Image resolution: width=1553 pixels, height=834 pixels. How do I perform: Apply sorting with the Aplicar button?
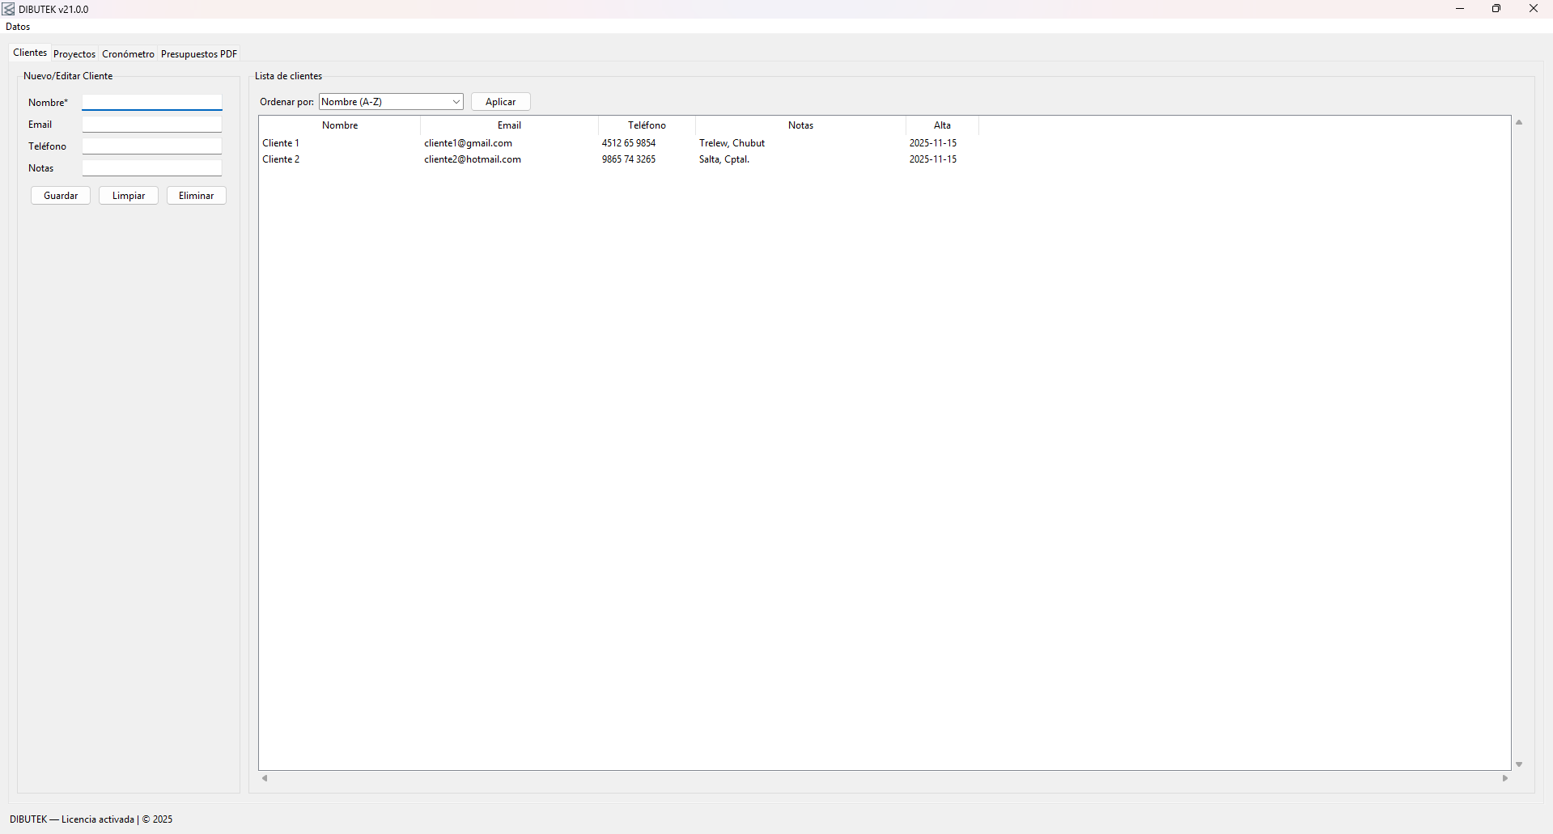[500, 102]
